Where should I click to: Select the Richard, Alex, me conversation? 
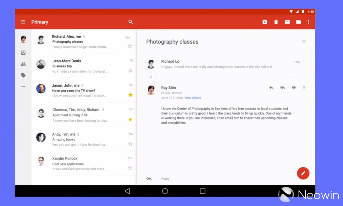pos(84,42)
